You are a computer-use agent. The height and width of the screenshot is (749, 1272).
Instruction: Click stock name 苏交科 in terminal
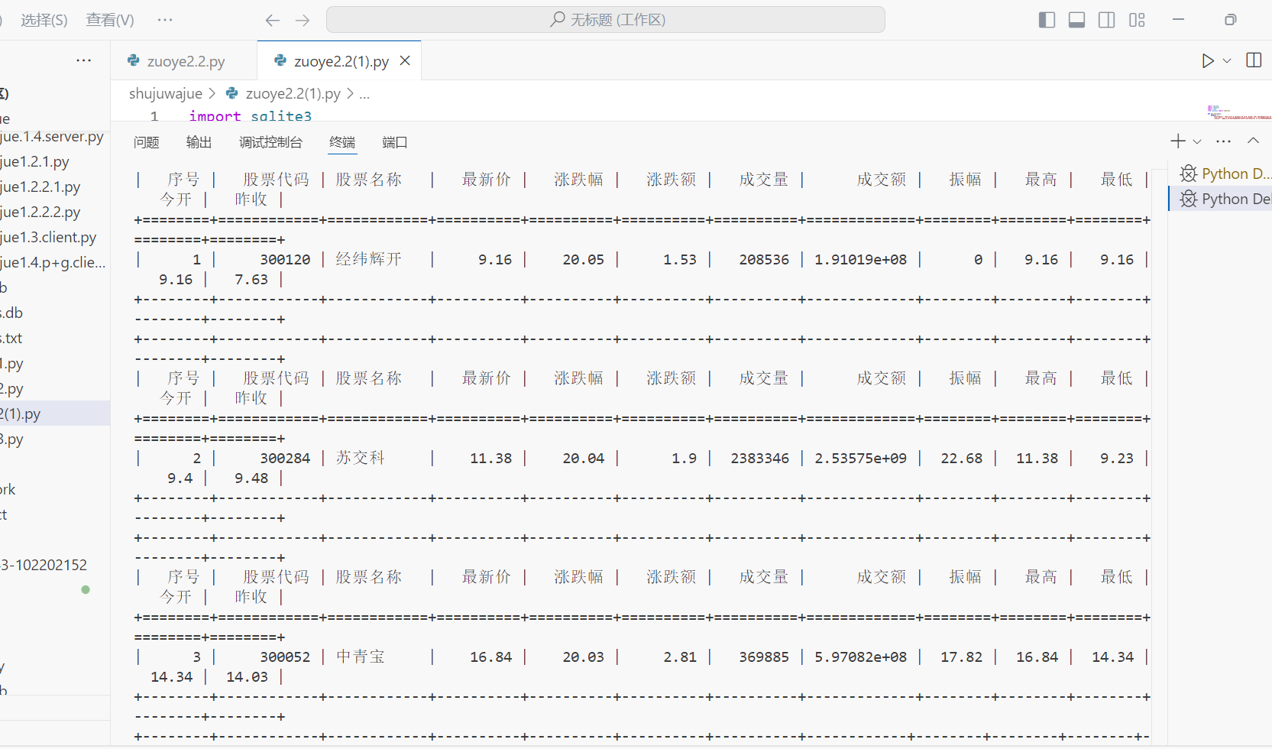[361, 459]
